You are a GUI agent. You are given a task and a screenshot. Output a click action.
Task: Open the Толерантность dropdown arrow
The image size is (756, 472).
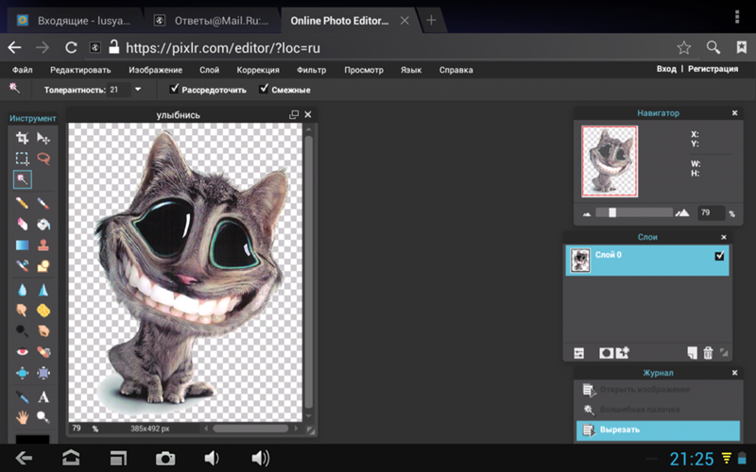click(x=138, y=89)
